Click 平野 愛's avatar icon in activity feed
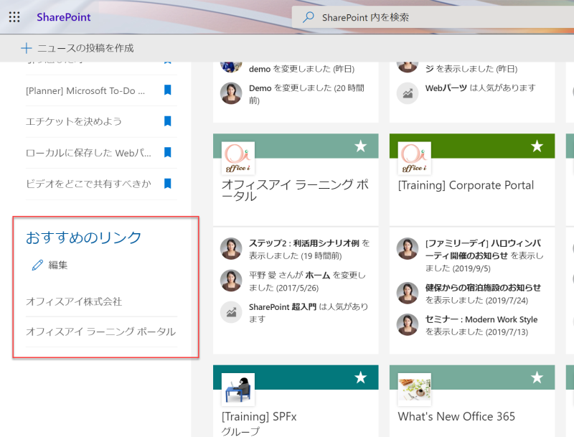This screenshot has height=437, width=574. pos(230,281)
